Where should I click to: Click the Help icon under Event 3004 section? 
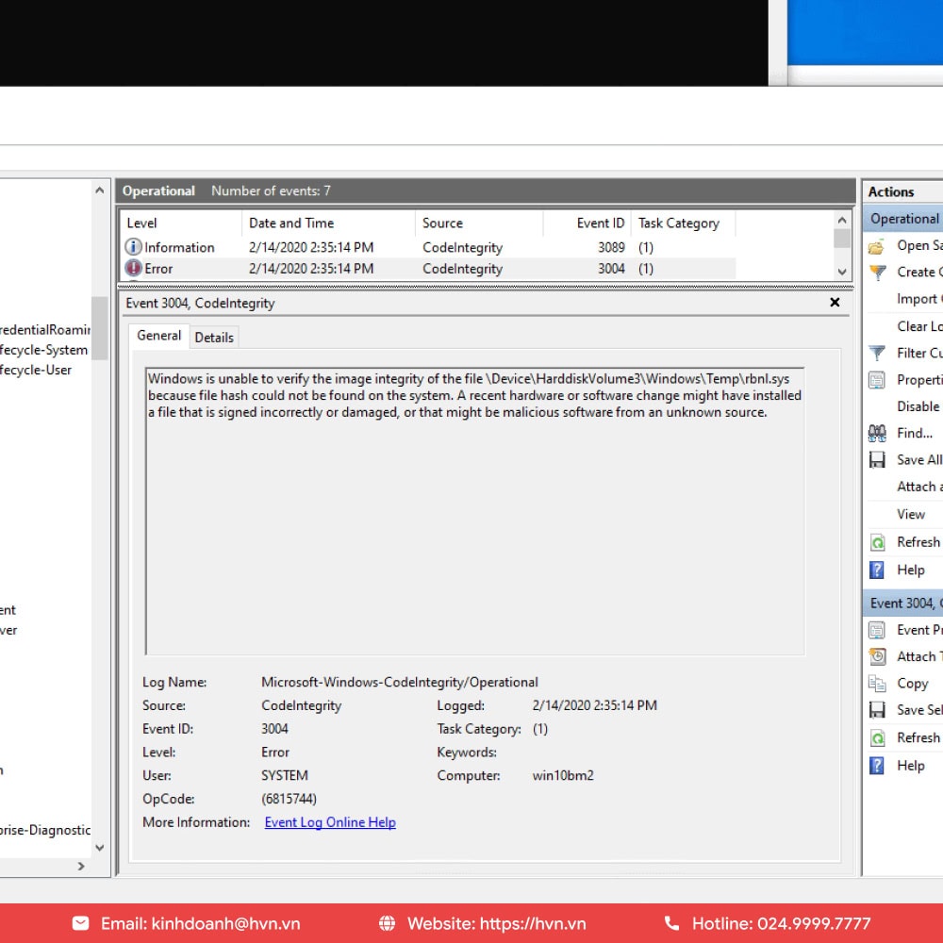coord(877,766)
